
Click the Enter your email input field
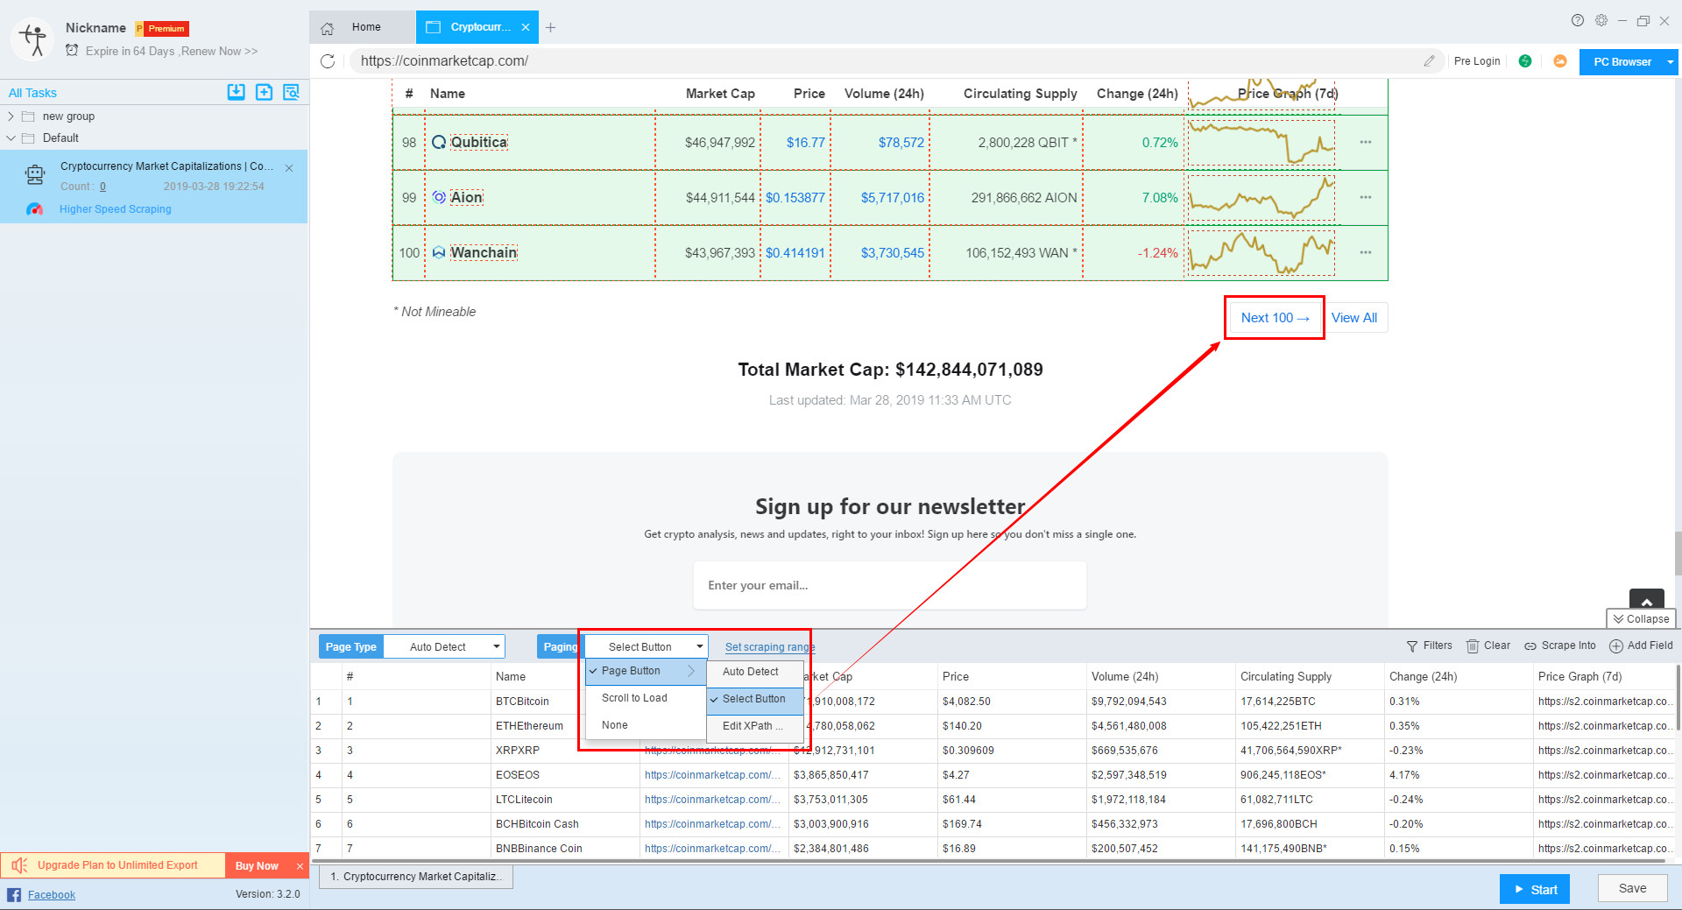(889, 585)
